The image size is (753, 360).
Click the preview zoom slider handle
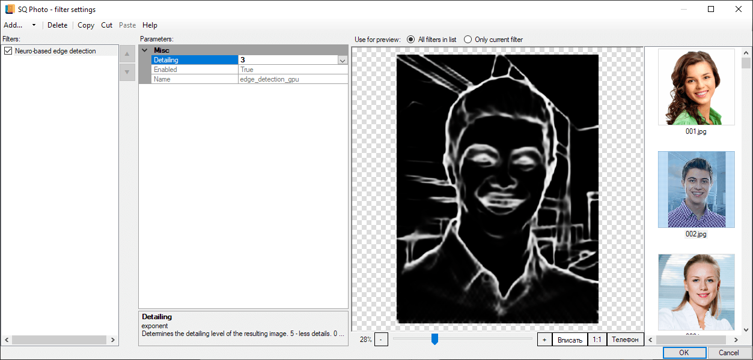click(x=434, y=339)
